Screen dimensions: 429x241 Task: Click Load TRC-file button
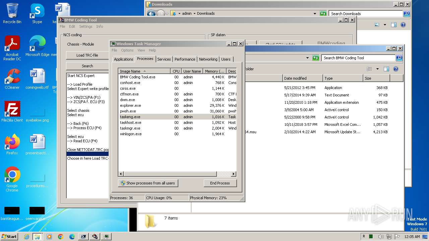pos(87,55)
